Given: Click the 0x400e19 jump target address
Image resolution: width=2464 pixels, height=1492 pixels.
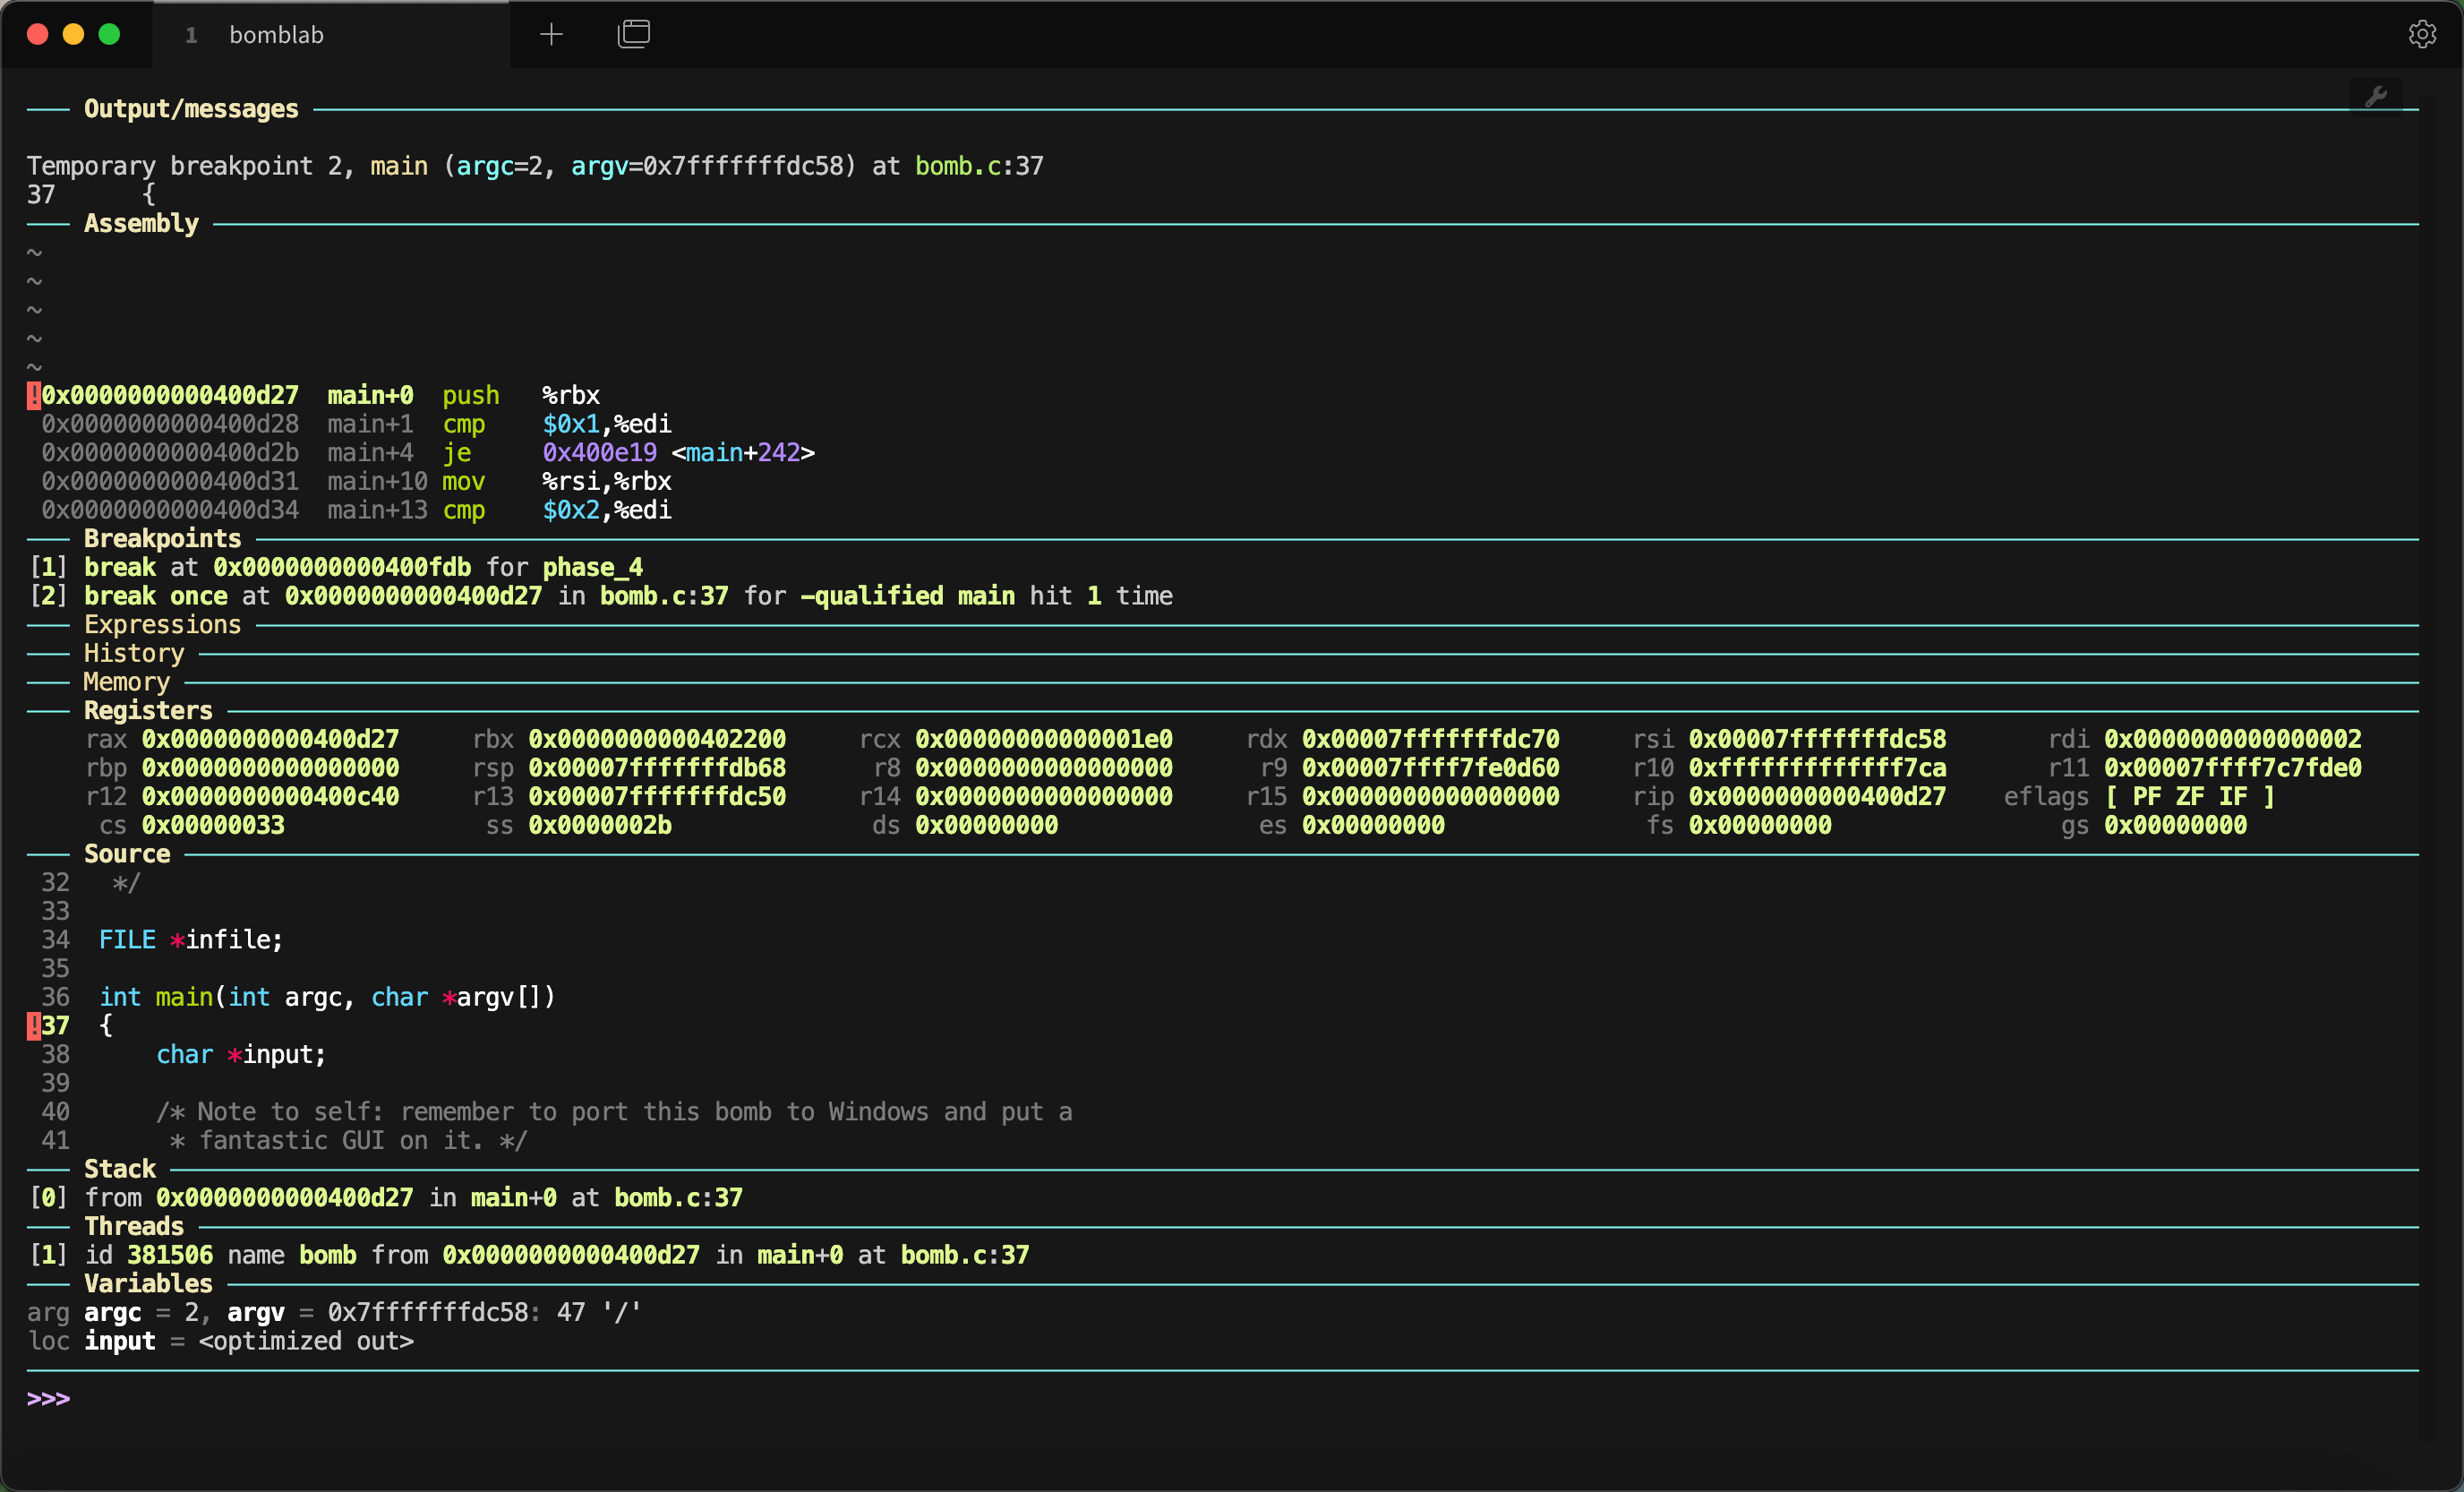Looking at the screenshot, I should pos(600,452).
